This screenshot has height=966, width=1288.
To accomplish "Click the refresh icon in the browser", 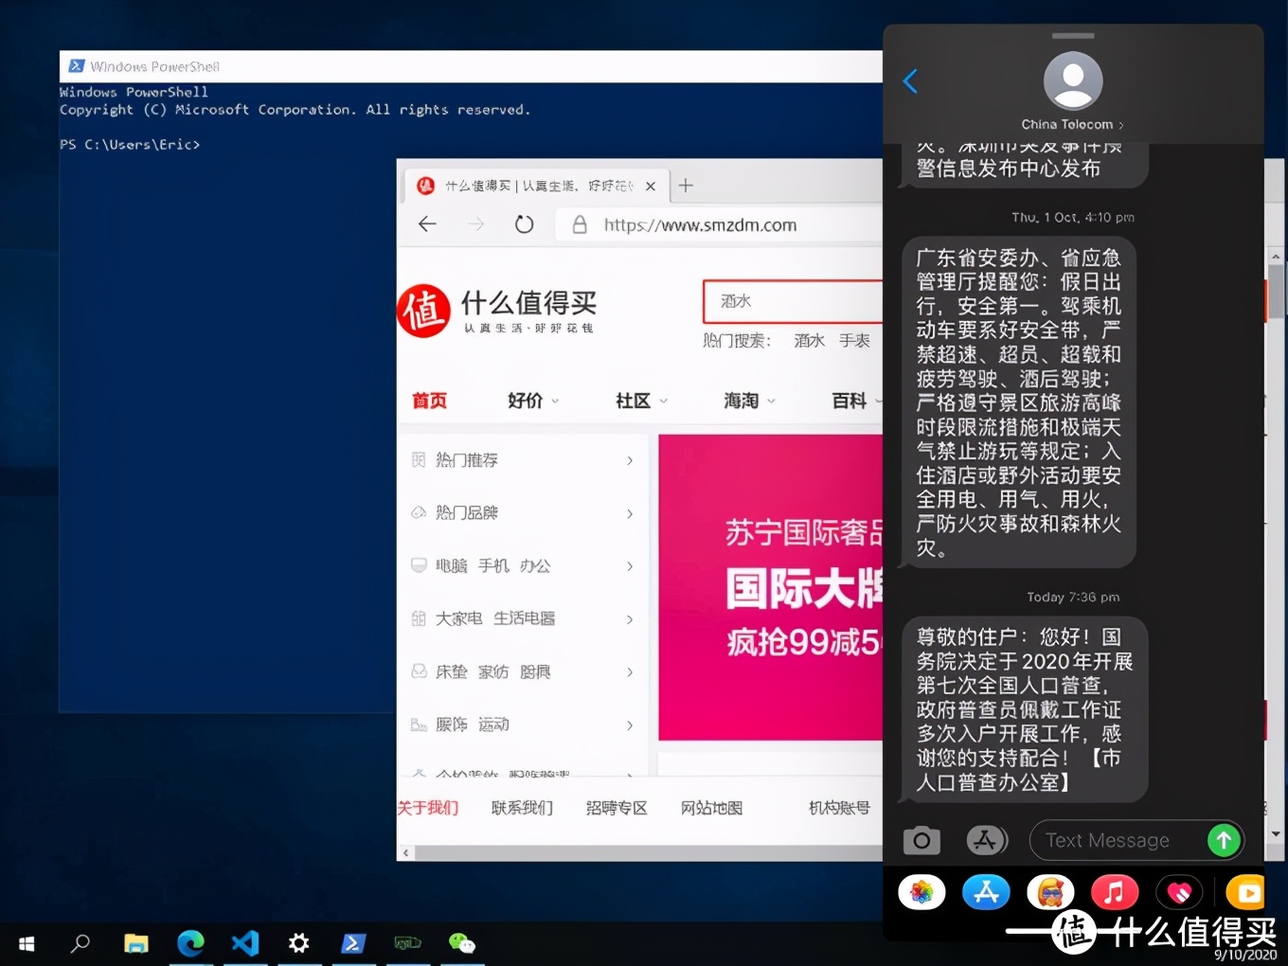I will (524, 224).
